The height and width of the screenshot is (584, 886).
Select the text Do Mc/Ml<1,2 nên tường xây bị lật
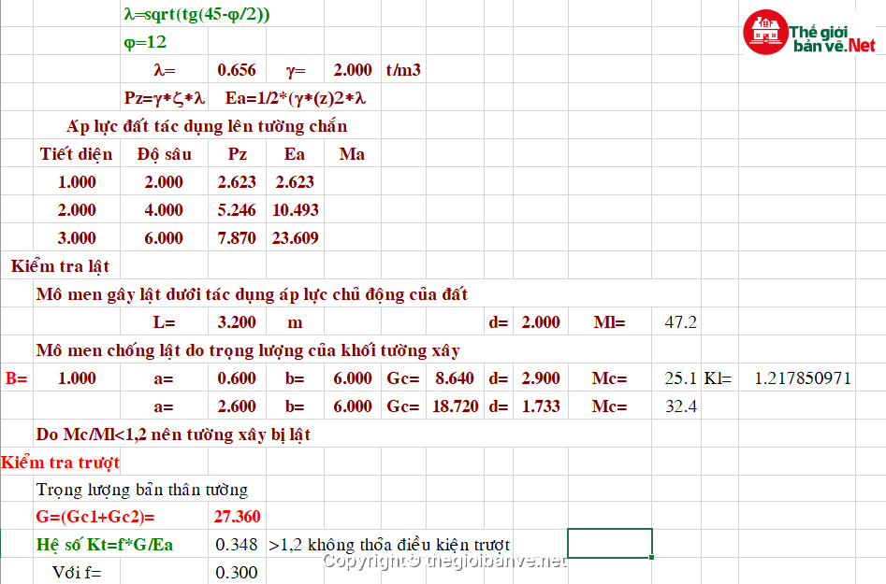pyautogui.click(x=173, y=434)
